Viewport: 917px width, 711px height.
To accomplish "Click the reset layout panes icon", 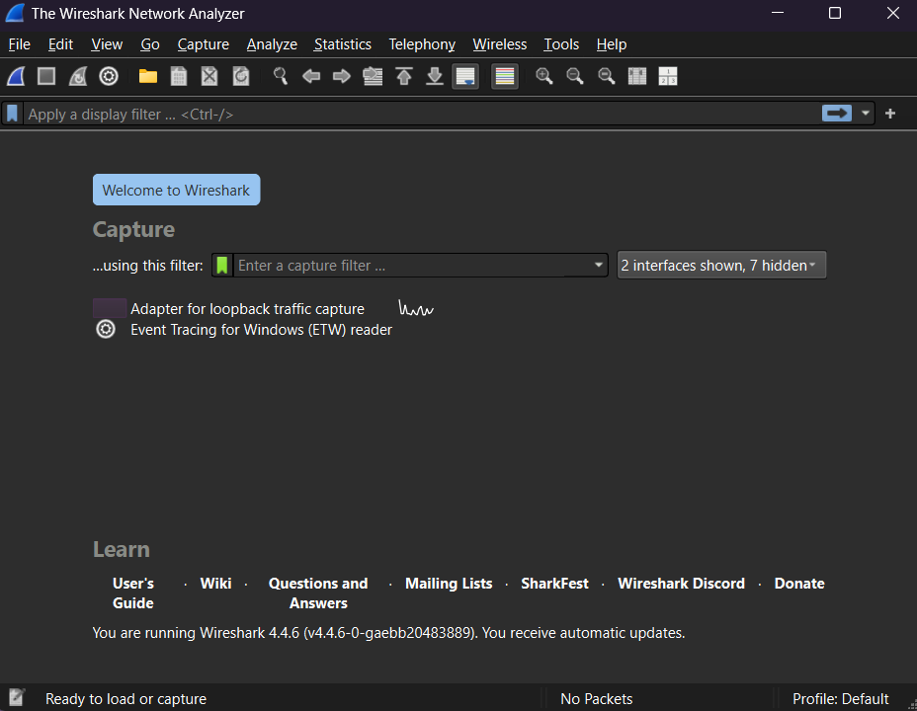I will (x=668, y=76).
